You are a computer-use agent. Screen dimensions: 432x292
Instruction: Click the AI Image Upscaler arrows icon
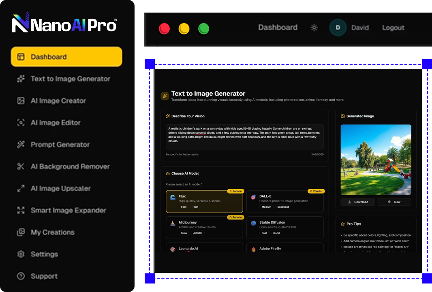pos(21,188)
